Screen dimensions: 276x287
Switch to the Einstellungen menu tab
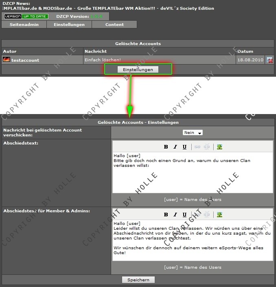click(69, 24)
